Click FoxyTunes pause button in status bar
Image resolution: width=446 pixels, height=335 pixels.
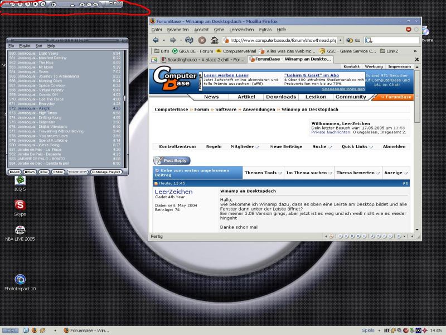coord(352,236)
